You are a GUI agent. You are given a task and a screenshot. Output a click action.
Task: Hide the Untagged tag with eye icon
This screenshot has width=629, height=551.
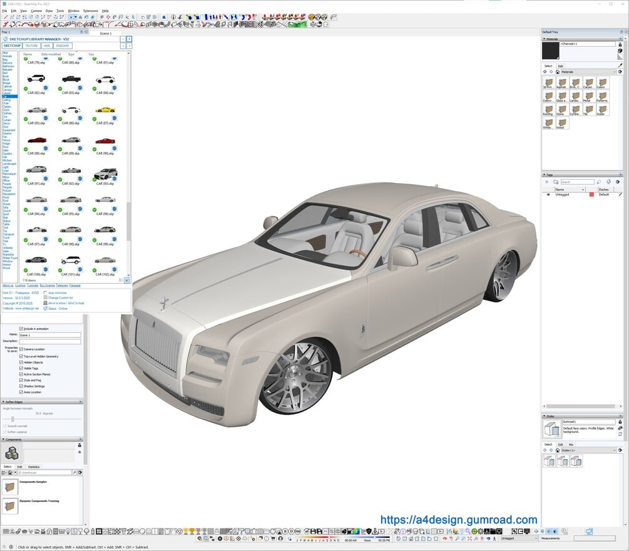548,195
